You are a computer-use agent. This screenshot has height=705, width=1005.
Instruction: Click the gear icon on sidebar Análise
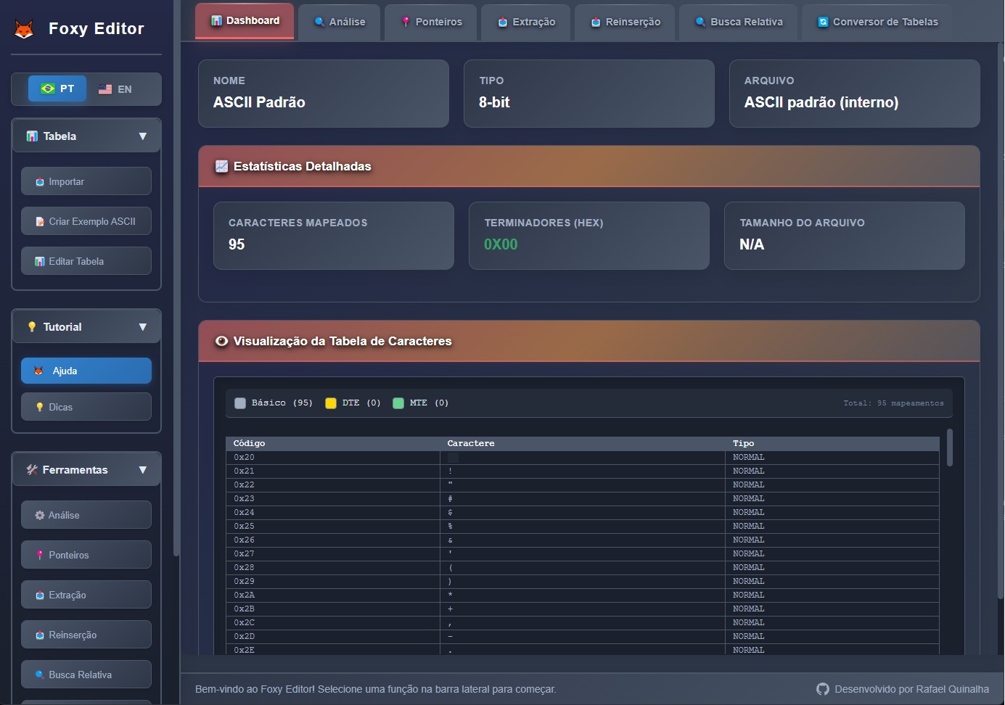(x=40, y=515)
